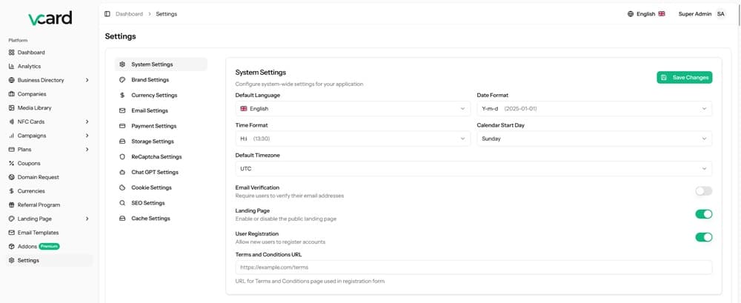Go to Dashboard via breadcrumb link
741x303 pixels.
(129, 14)
